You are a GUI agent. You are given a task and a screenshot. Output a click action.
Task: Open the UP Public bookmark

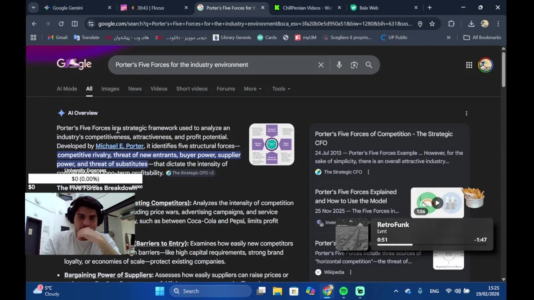tap(394, 37)
